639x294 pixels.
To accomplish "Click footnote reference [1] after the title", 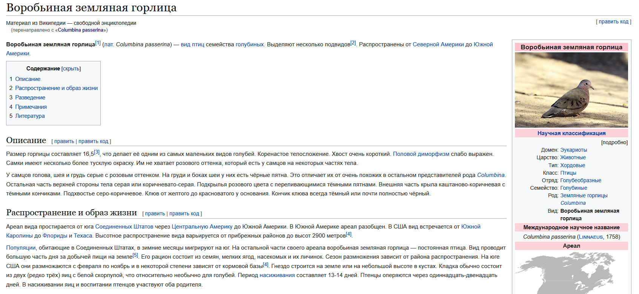I will pos(98,43).
